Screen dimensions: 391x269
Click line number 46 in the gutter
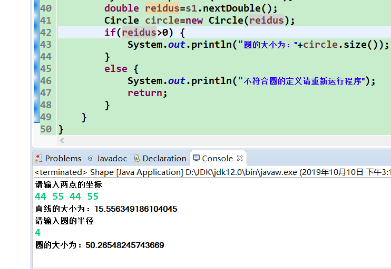coord(46,81)
